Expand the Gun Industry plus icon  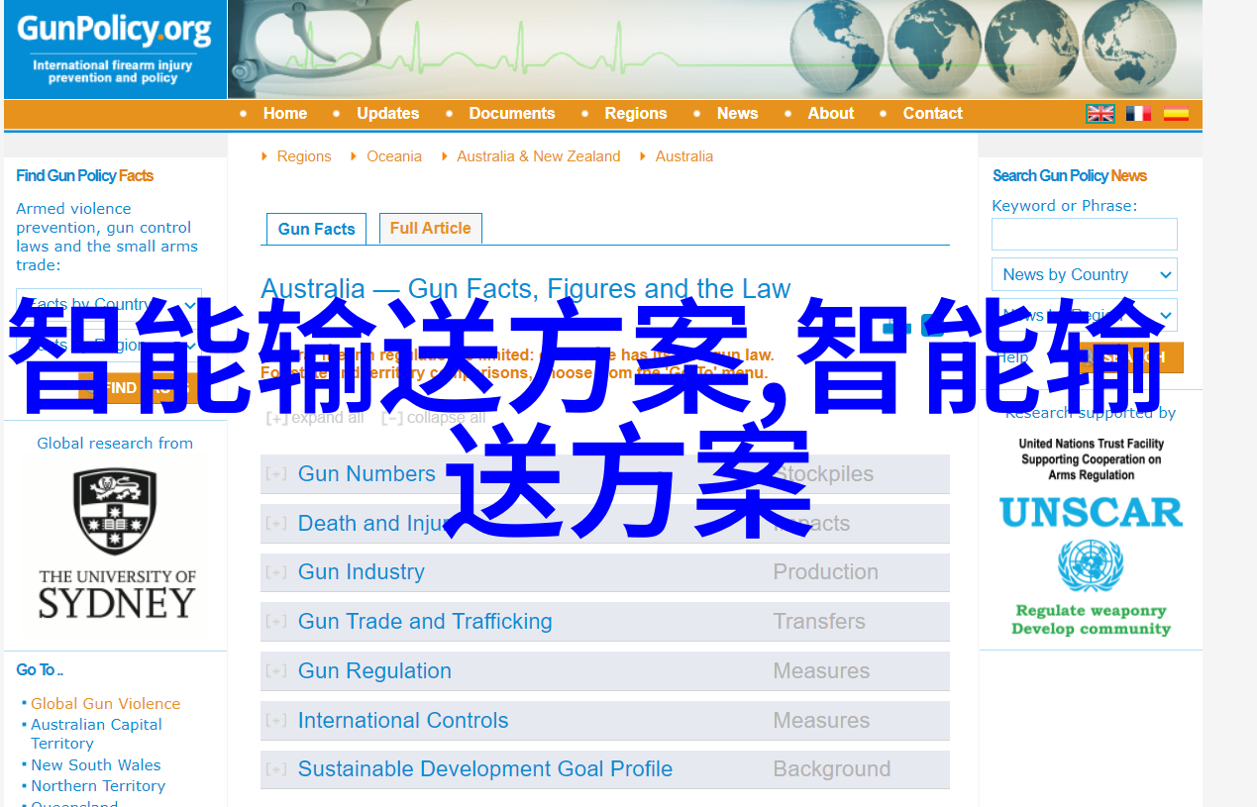click(276, 572)
